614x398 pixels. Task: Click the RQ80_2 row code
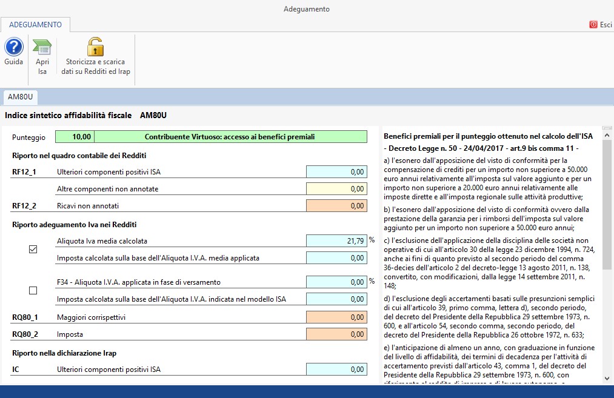(25, 334)
